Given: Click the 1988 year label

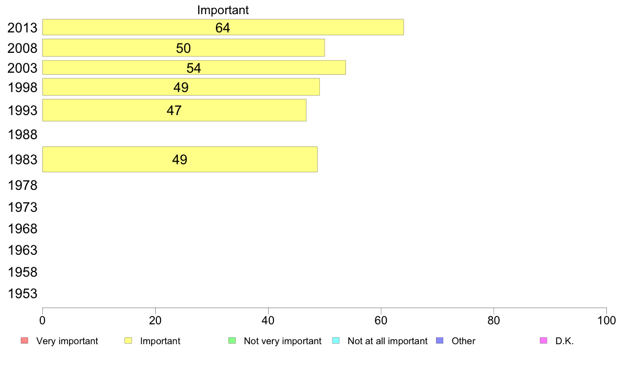Looking at the screenshot, I should pyautogui.click(x=22, y=135).
